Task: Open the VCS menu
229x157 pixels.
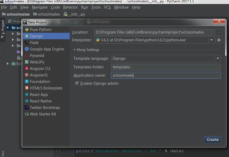Action: [x=107, y=7]
